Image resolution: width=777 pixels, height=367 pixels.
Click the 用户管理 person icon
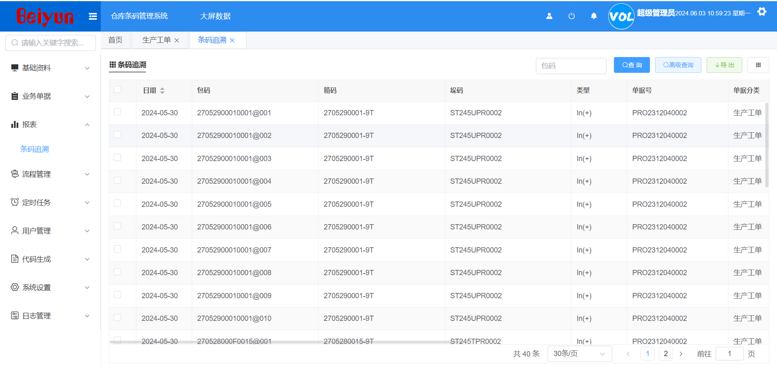15,231
